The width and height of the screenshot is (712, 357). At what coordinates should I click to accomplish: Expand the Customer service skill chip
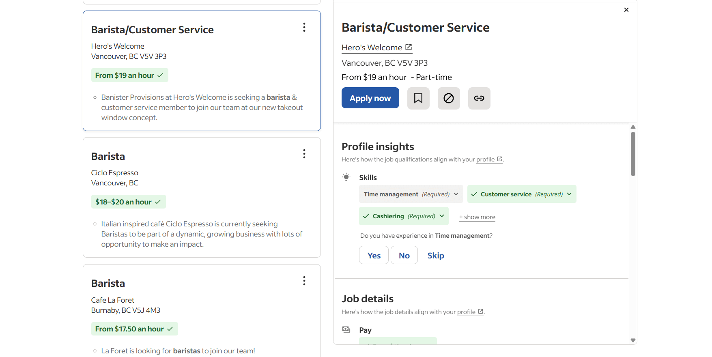point(522,194)
